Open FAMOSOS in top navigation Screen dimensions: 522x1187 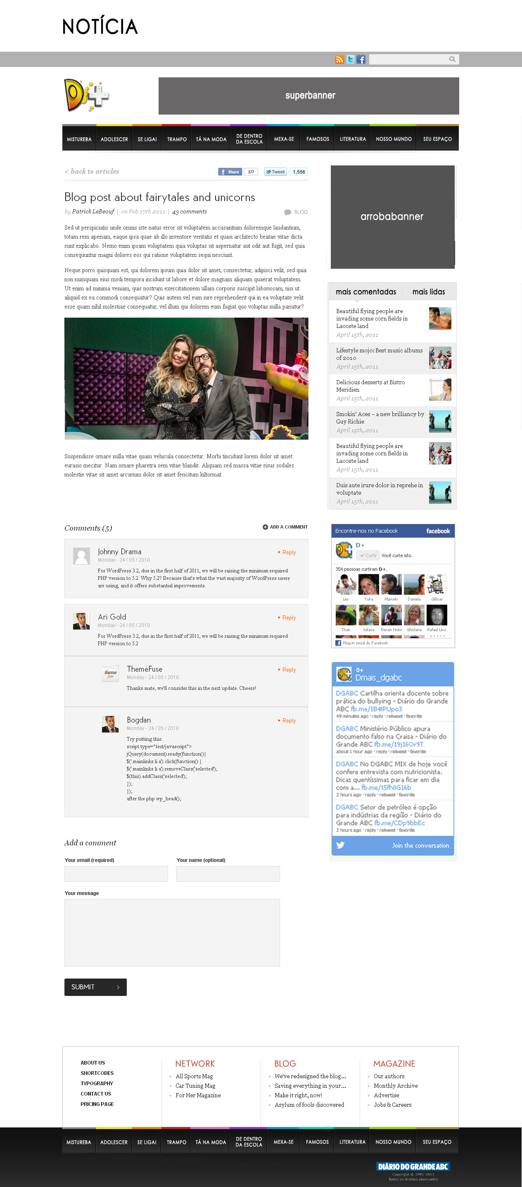click(318, 139)
